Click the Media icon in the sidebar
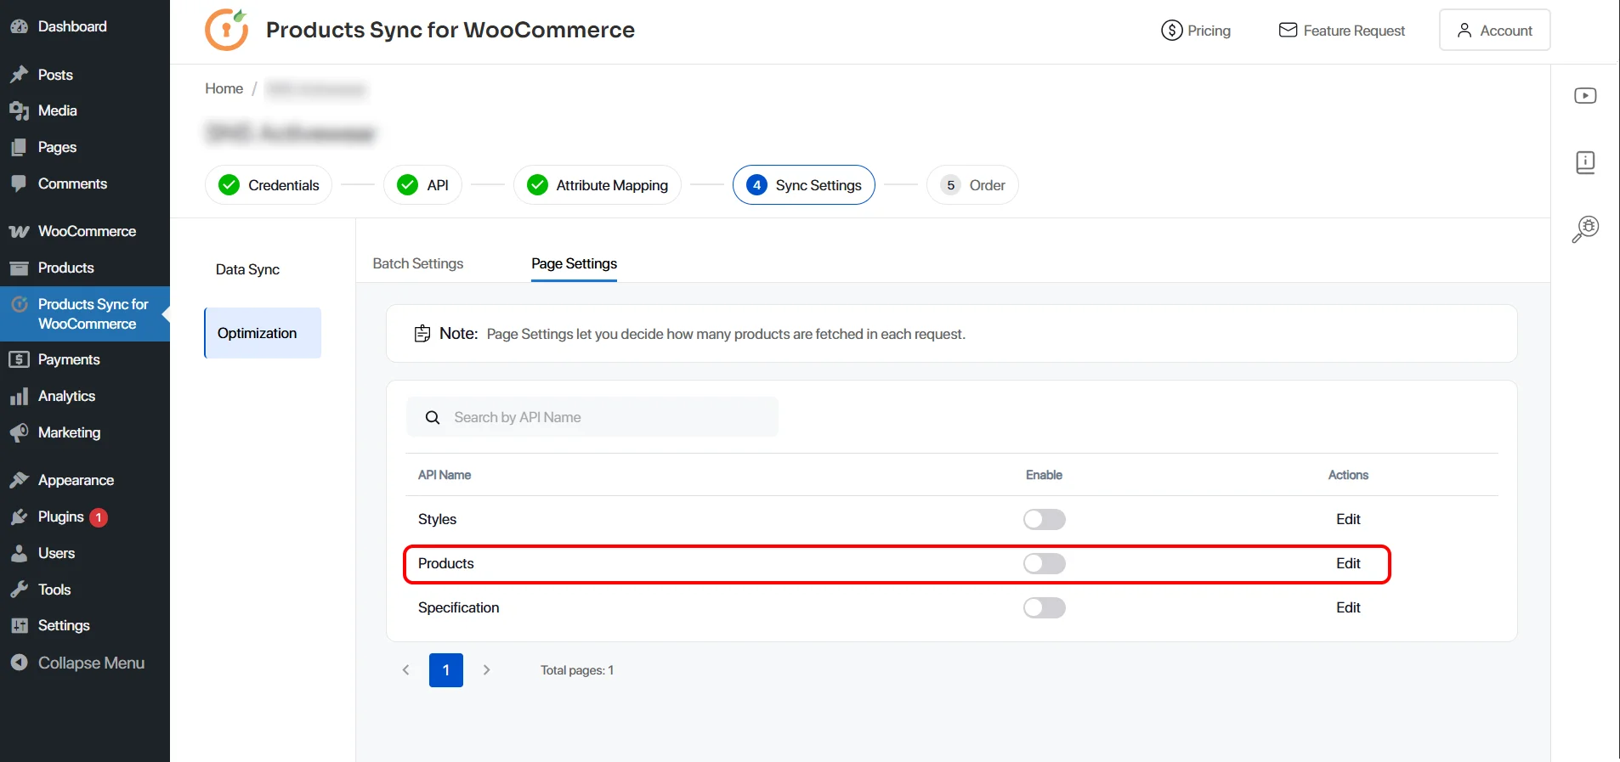Image resolution: width=1620 pixels, height=762 pixels. coord(19,110)
